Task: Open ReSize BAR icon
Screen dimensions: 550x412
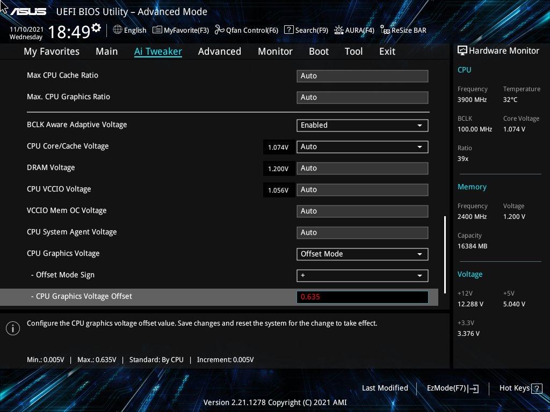Action: (385, 30)
